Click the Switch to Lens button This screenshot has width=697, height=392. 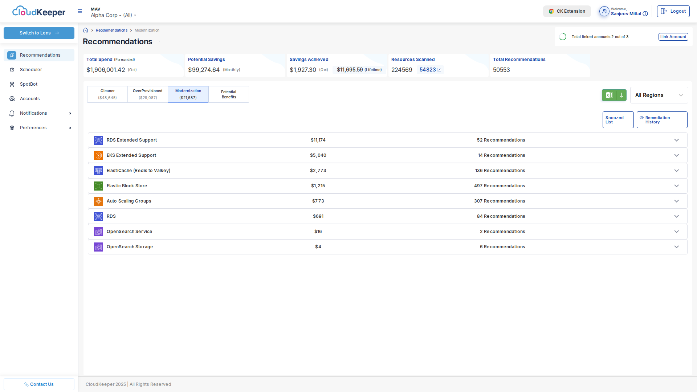click(39, 33)
